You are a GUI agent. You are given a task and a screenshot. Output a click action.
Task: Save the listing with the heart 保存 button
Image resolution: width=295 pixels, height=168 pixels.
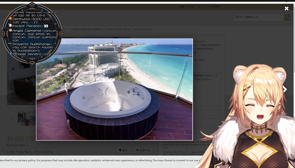[123, 150]
